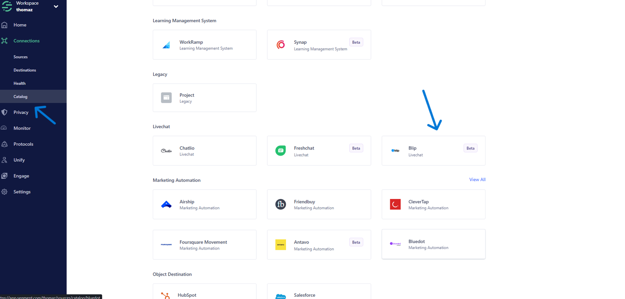Click the Beta badge on Blip

click(471, 148)
